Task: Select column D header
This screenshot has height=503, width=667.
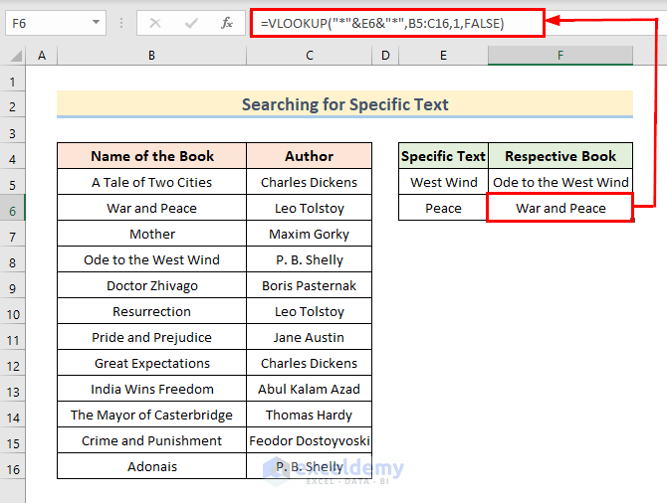Action: pos(385,56)
